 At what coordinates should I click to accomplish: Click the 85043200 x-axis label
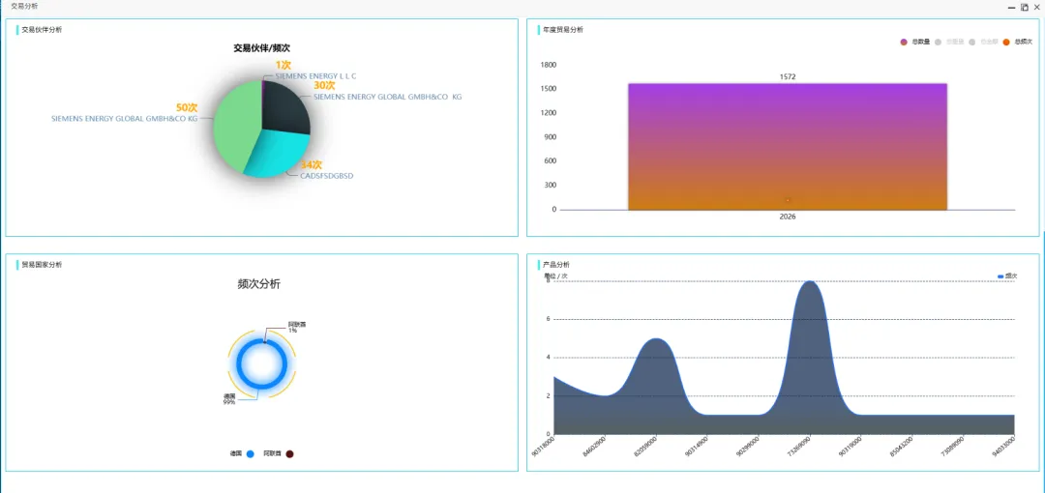coord(901,446)
